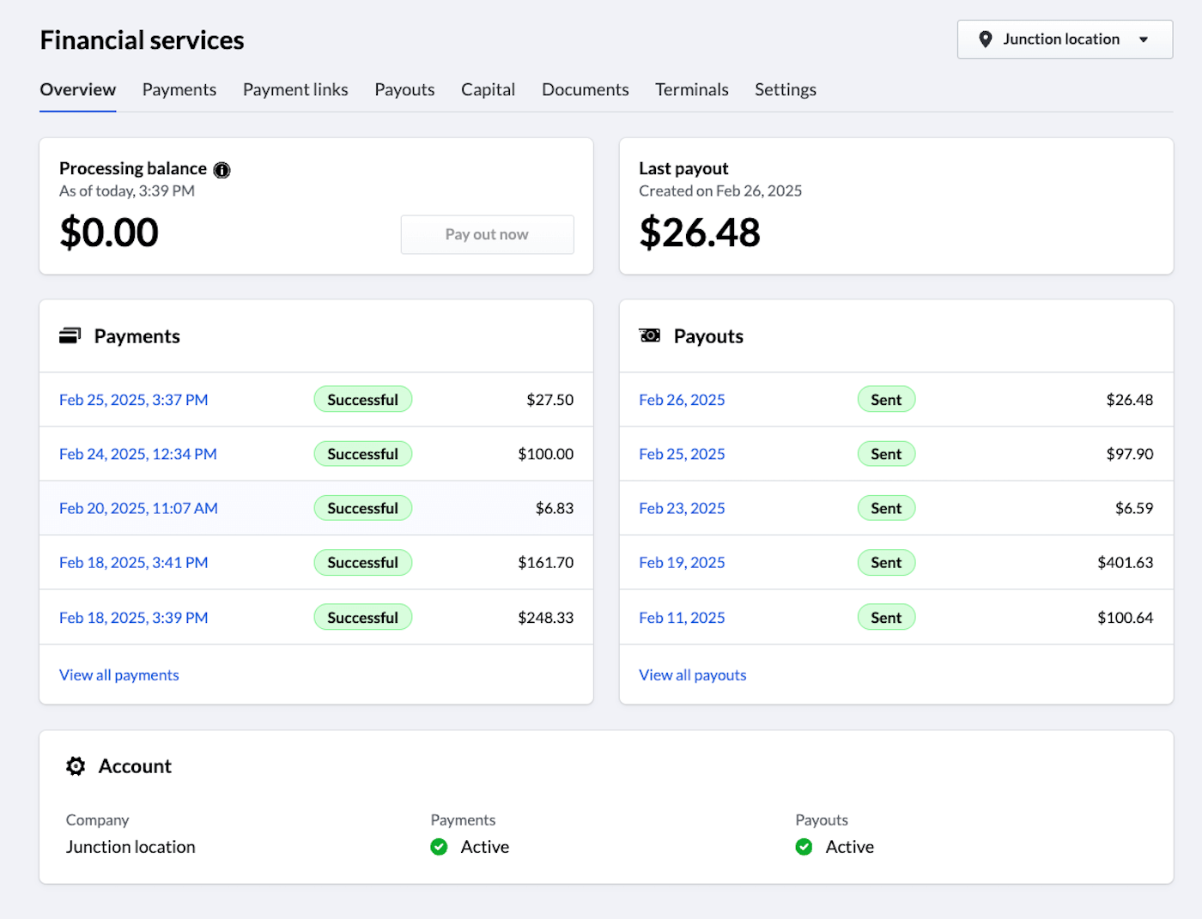Click the Payments card icon
Viewport: 1202px width, 919px height.
[70, 336]
